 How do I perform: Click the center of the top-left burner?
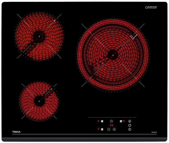tap(39, 36)
